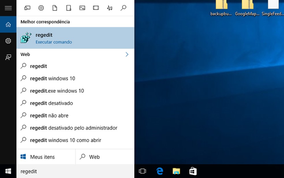Click magnifier icon beside 'regedit não abre'
The image size is (284, 178).
tap(24, 115)
